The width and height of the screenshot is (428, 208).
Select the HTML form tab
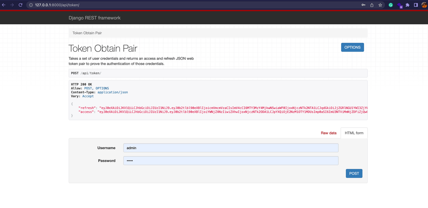[x=354, y=133]
